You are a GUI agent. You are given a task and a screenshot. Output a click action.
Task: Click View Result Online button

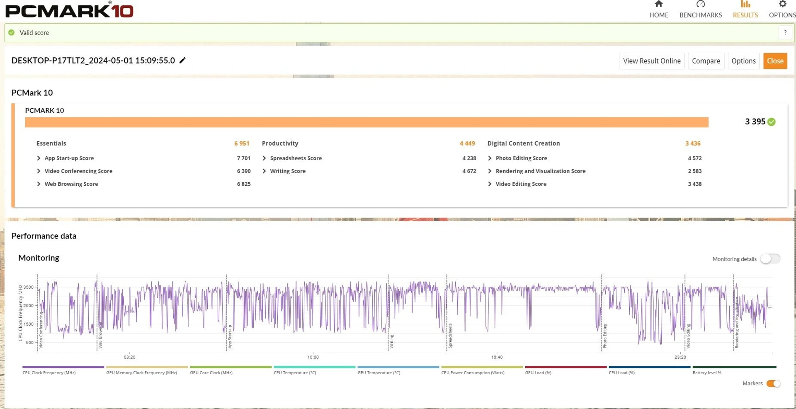point(652,61)
